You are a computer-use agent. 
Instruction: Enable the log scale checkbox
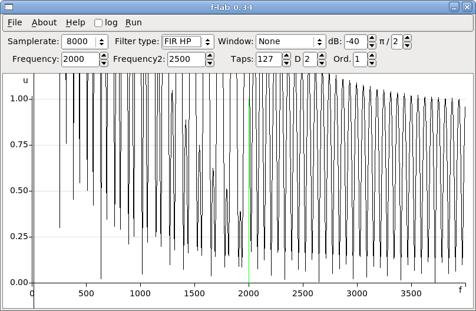point(98,23)
